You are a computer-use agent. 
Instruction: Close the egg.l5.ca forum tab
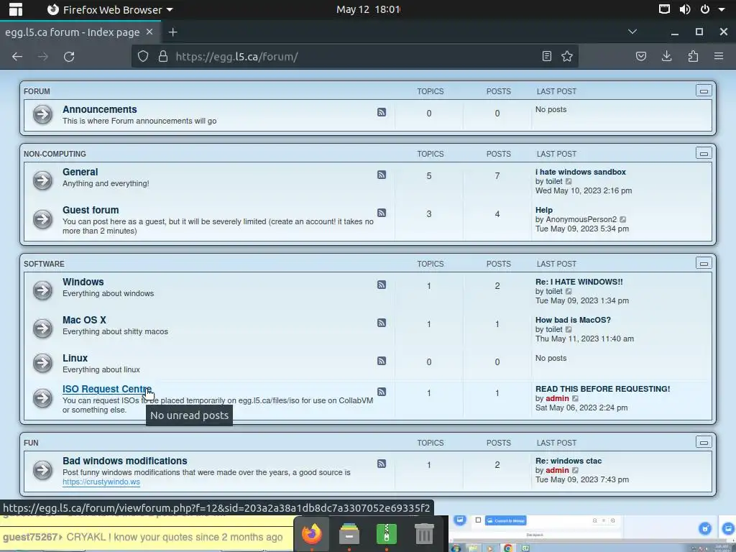pyautogui.click(x=149, y=32)
